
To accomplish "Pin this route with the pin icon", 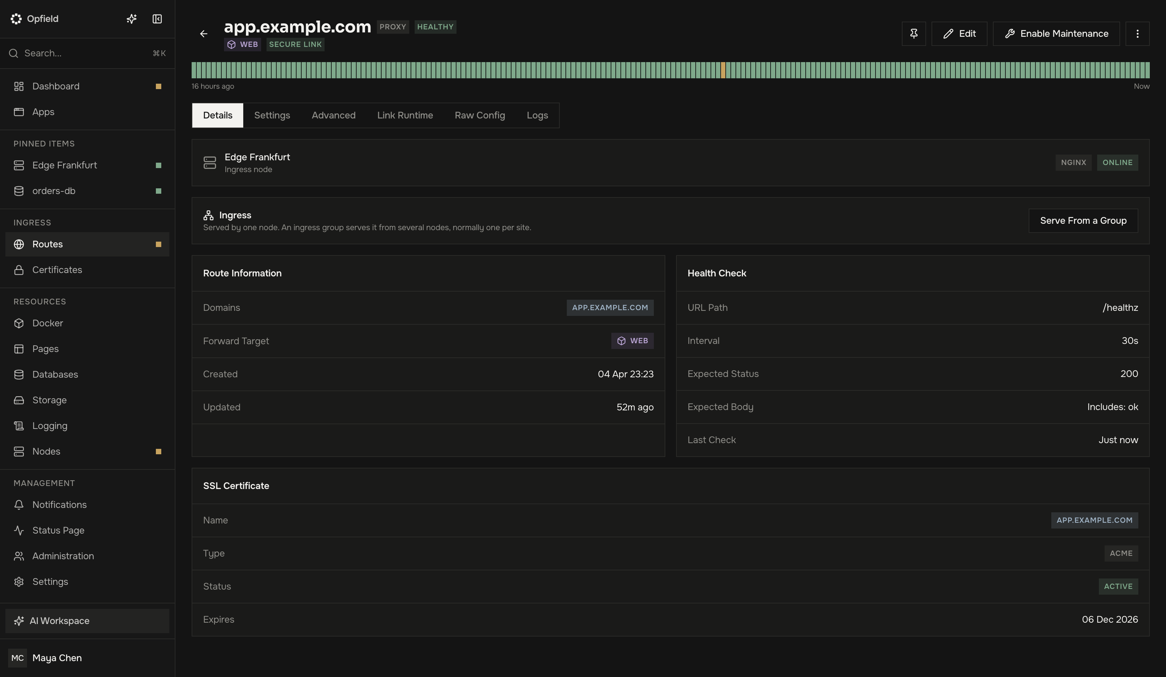I will coord(913,34).
